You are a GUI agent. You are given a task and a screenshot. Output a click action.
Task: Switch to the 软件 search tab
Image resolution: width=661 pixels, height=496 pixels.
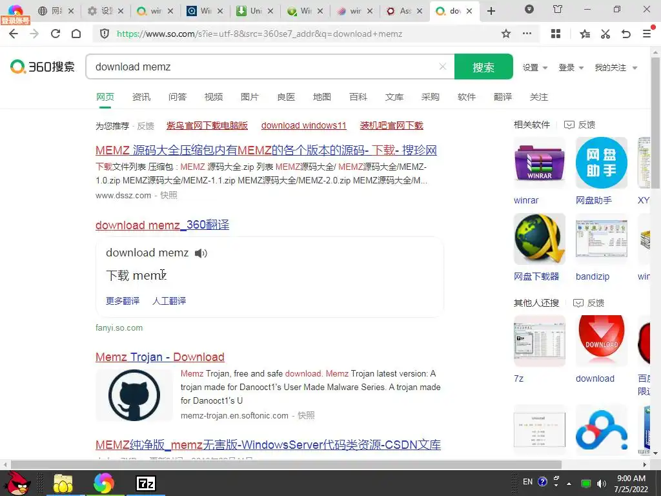coord(467,97)
